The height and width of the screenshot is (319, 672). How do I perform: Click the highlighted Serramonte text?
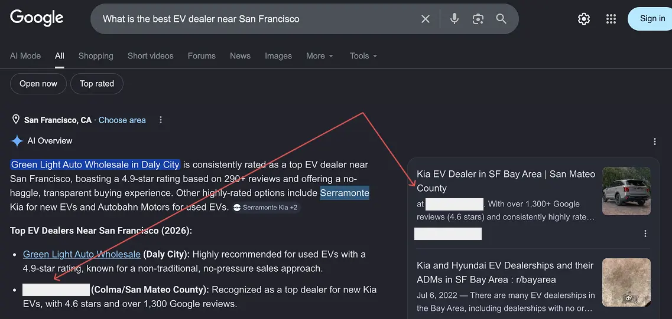[345, 193]
